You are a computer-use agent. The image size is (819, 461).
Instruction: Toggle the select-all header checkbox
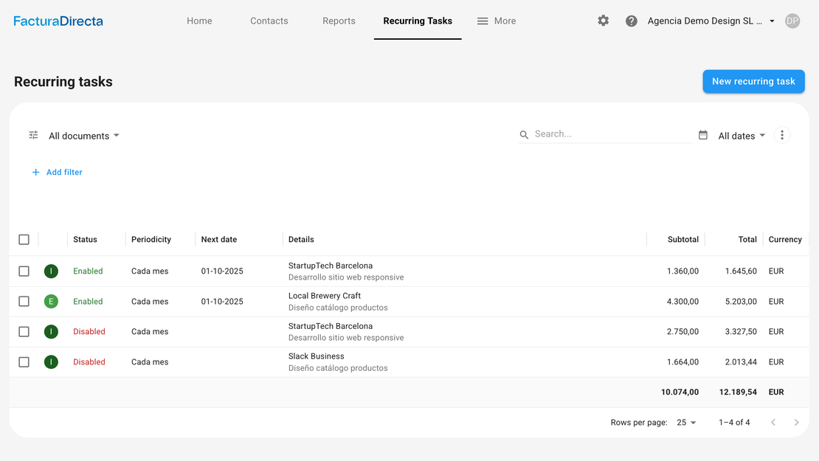point(24,240)
